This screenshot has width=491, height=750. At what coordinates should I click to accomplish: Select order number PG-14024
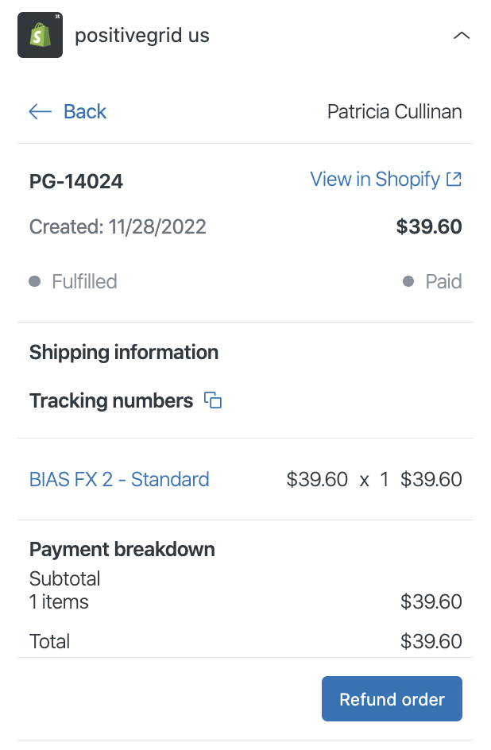coord(76,181)
